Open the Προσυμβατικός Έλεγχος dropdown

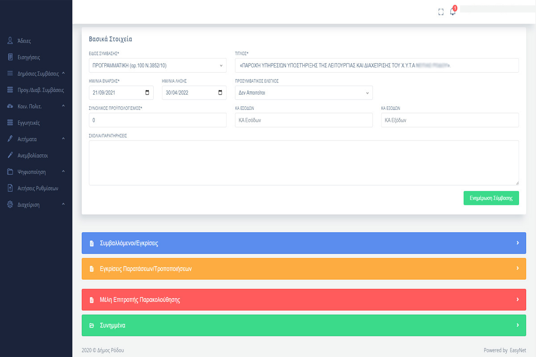pyautogui.click(x=304, y=93)
